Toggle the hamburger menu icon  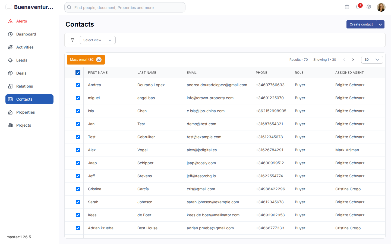click(9, 7)
